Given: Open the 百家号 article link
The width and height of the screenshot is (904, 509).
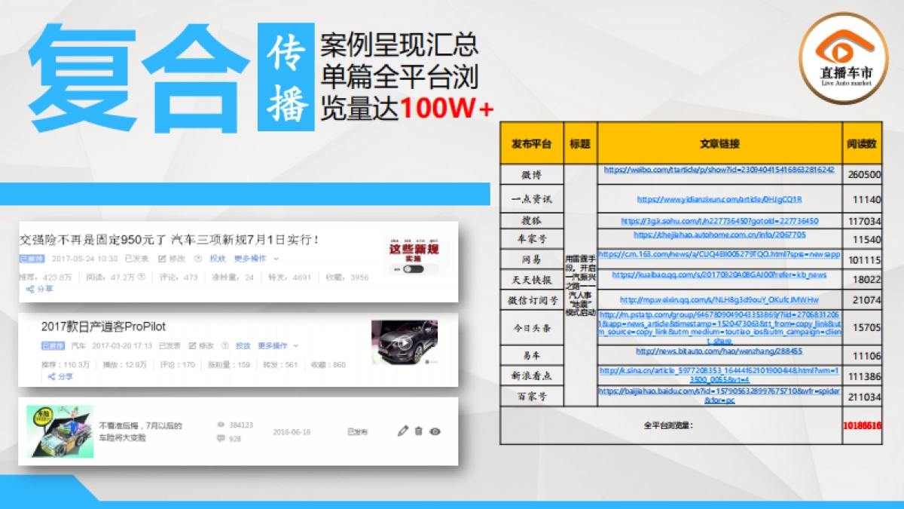Looking at the screenshot, I should pos(719,394).
